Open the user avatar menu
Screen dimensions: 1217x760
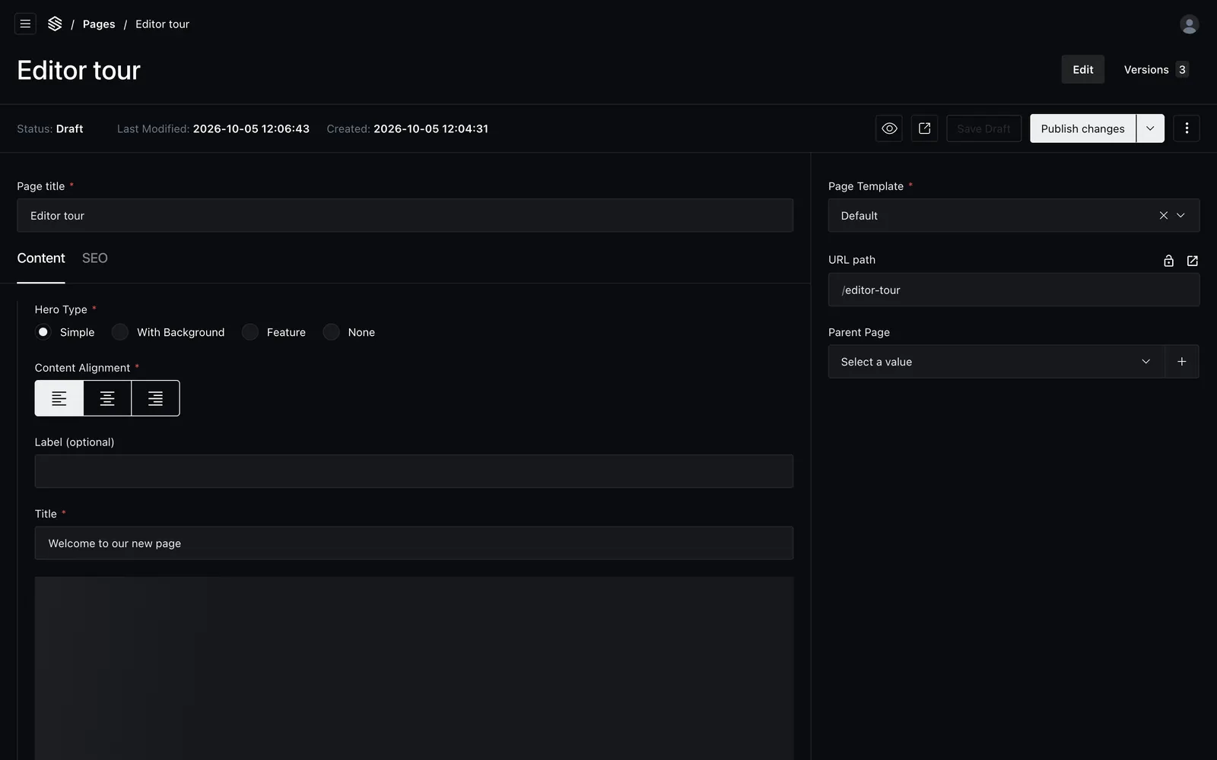pos(1189,24)
